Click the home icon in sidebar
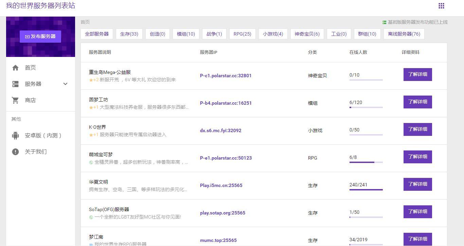The width and height of the screenshot is (464, 246). pos(15,68)
